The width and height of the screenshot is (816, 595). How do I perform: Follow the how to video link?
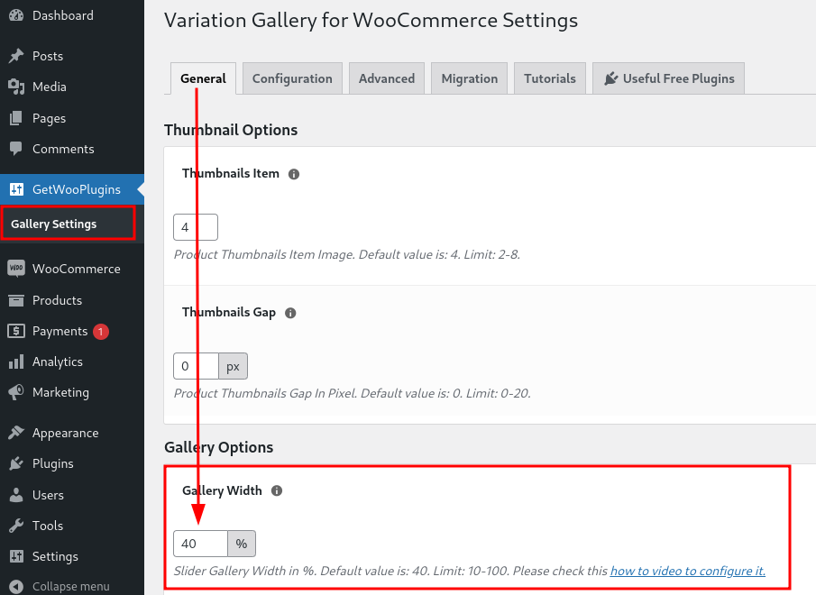point(687,571)
